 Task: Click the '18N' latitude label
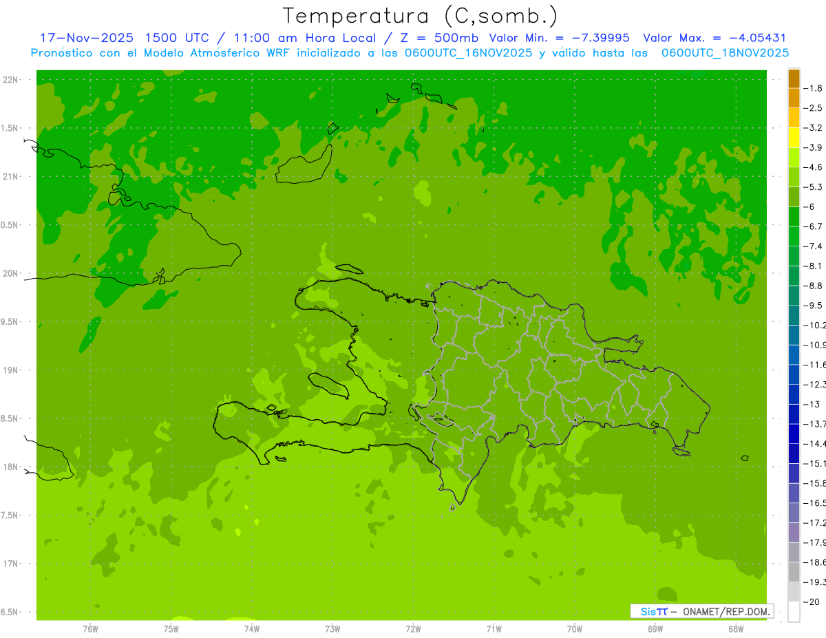(x=10, y=467)
